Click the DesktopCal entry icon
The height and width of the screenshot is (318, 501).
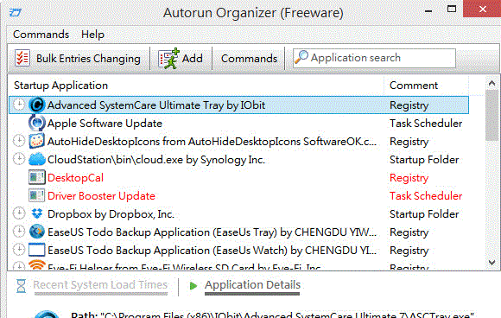[x=37, y=177]
